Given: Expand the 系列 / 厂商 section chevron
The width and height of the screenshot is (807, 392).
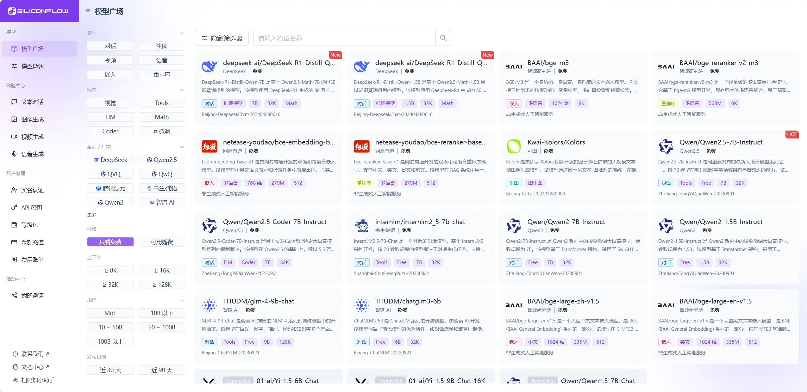Looking at the screenshot, I should pyautogui.click(x=182, y=147).
